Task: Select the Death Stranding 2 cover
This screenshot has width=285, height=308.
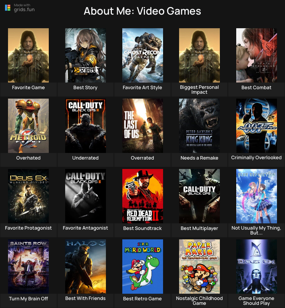Action: [x=256, y=55]
